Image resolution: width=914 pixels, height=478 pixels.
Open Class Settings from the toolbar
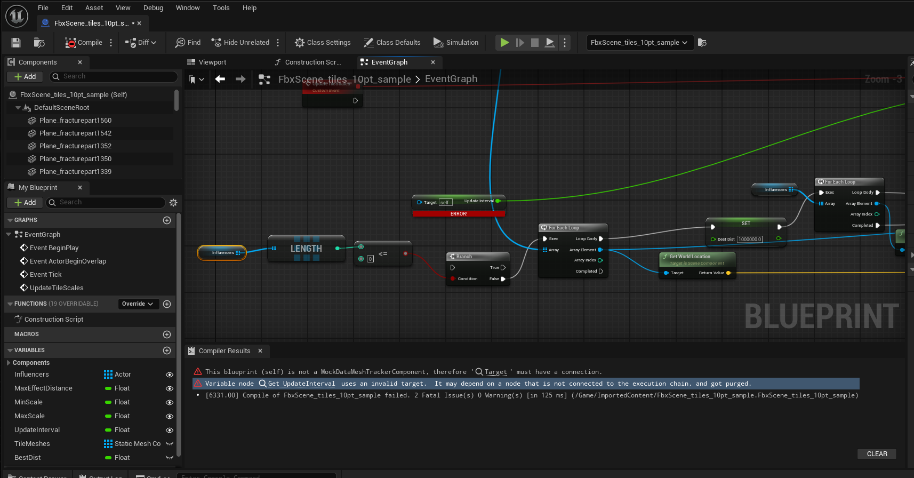coord(323,43)
